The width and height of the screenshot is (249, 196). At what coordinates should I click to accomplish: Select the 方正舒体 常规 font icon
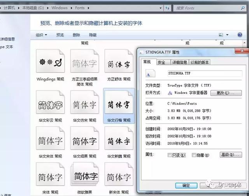tap(119, 61)
